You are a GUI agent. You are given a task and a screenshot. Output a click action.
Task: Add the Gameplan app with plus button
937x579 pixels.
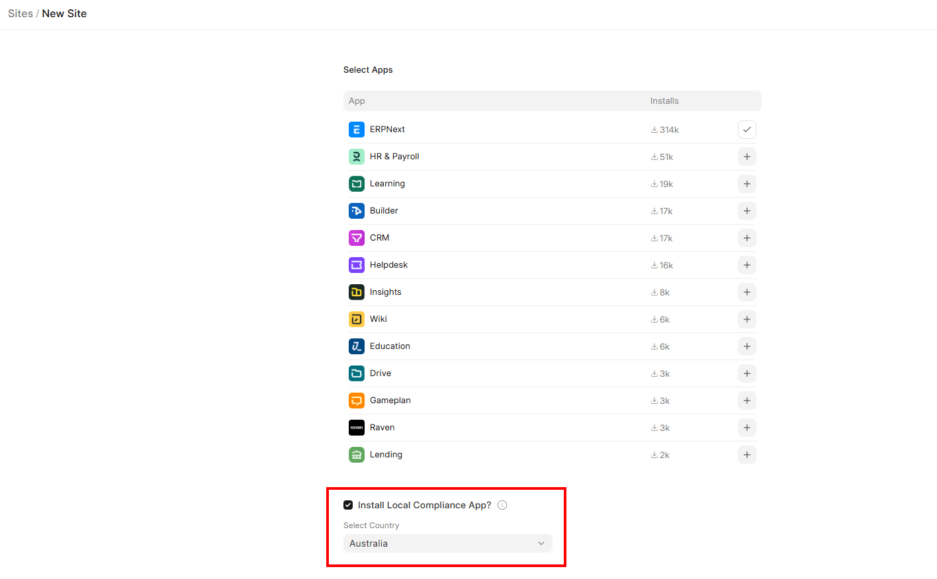[x=746, y=401]
